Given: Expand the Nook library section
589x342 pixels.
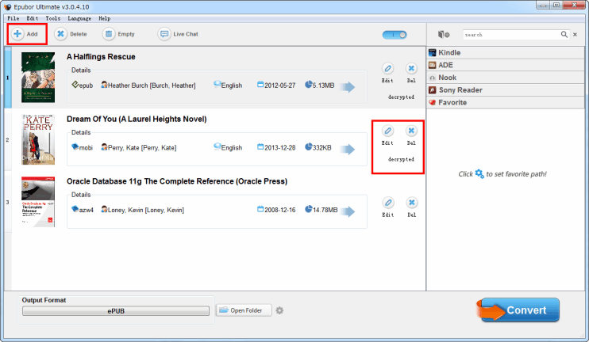Looking at the screenshot, I should click(x=506, y=78).
